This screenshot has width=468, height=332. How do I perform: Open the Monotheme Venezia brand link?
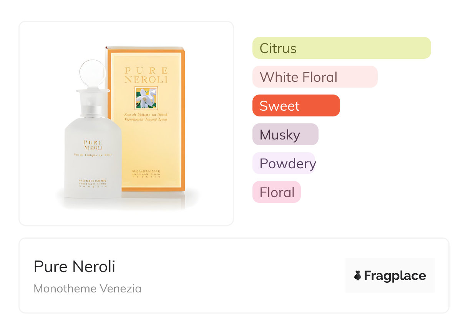88,288
